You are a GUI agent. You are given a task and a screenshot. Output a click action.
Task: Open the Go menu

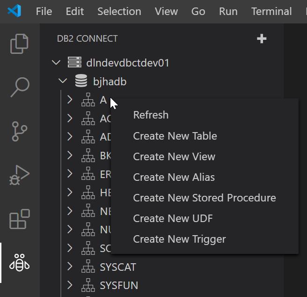pyautogui.click(x=198, y=11)
